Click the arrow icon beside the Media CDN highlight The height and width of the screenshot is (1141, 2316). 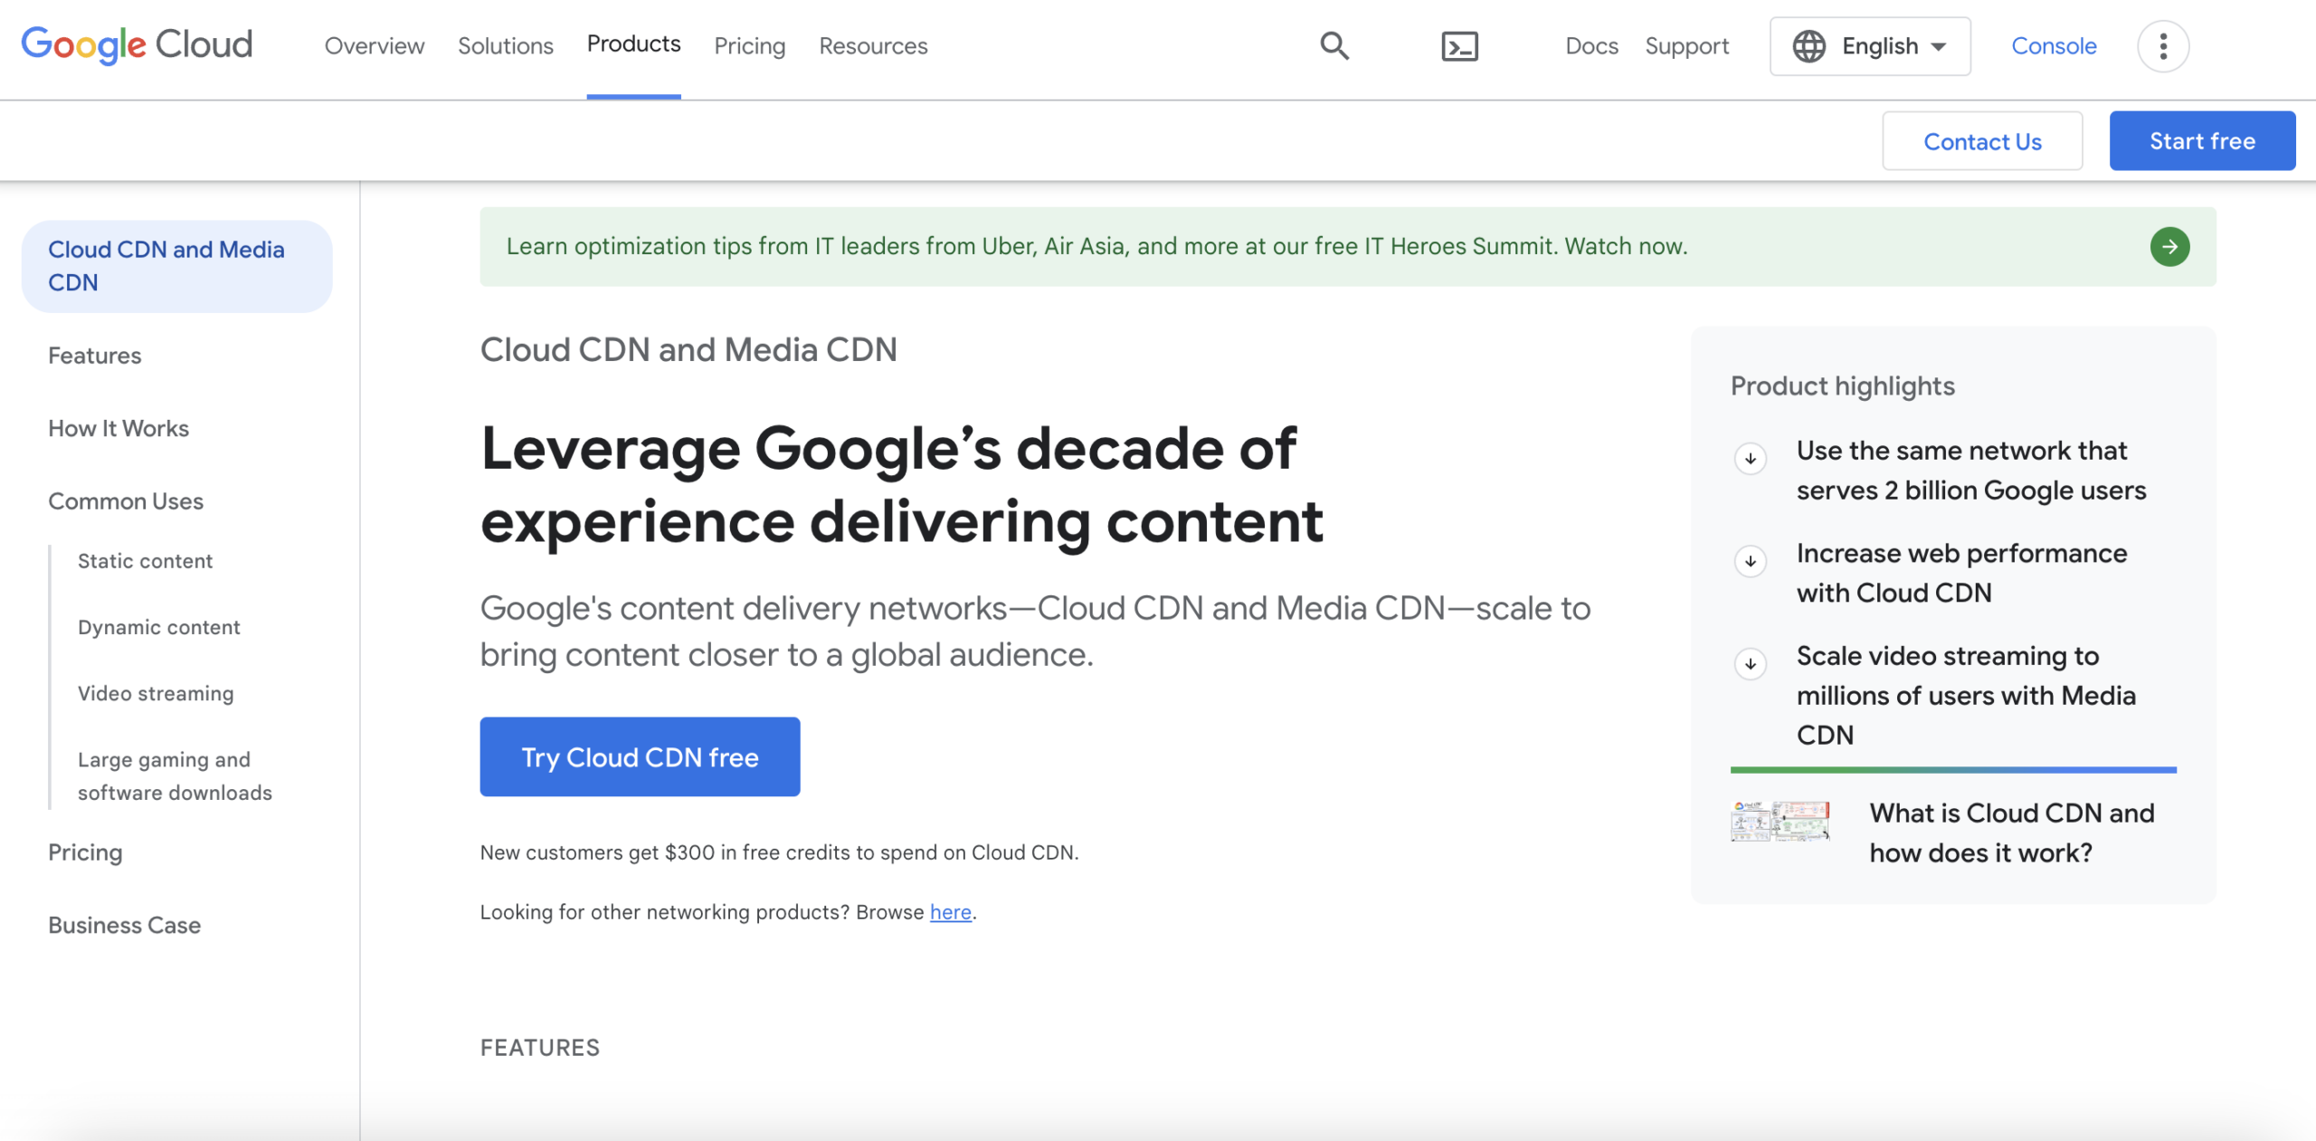[1751, 663]
